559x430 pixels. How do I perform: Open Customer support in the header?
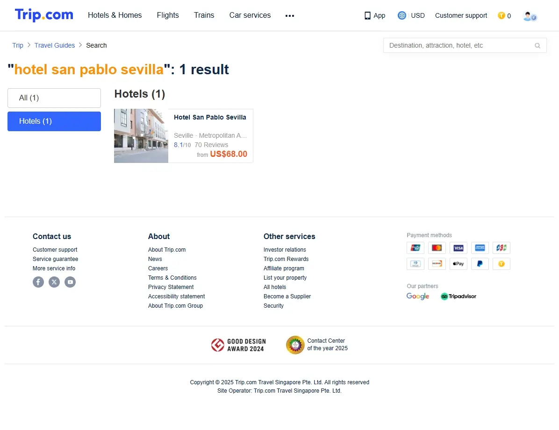click(x=461, y=16)
